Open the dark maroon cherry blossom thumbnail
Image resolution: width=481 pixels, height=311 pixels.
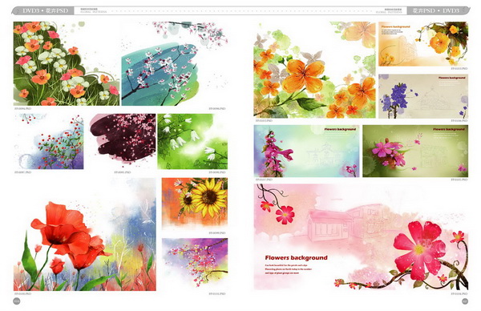[123, 141]
